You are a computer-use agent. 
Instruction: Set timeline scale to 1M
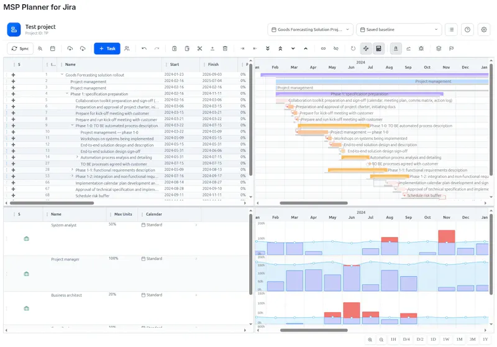click(x=459, y=340)
